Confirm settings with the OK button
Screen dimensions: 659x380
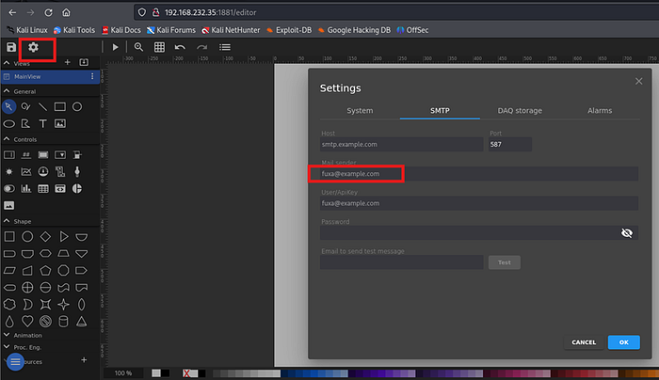(x=623, y=342)
